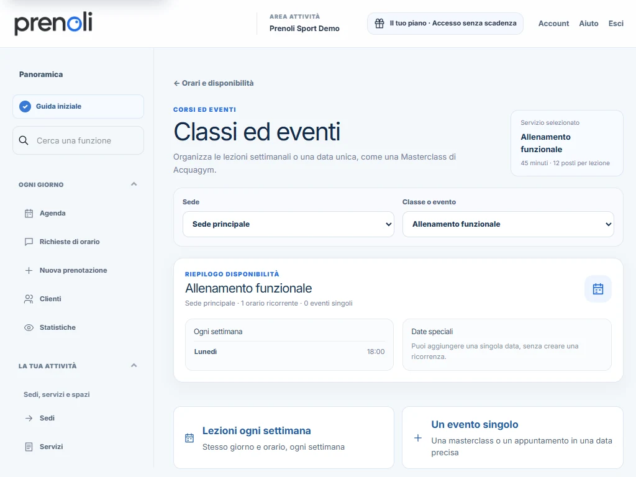Click the Classi ed eventi heading
The image size is (636, 477).
tap(257, 132)
